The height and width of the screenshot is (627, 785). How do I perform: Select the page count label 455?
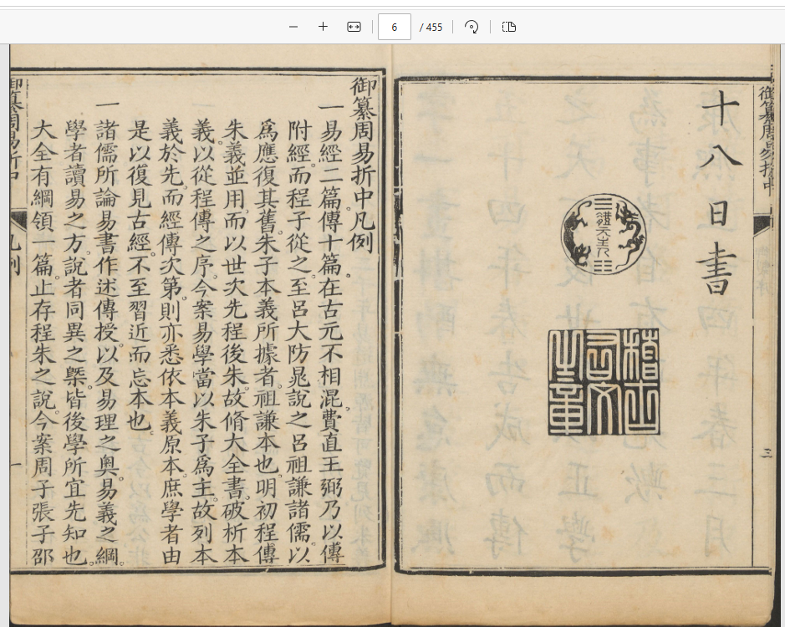(431, 27)
